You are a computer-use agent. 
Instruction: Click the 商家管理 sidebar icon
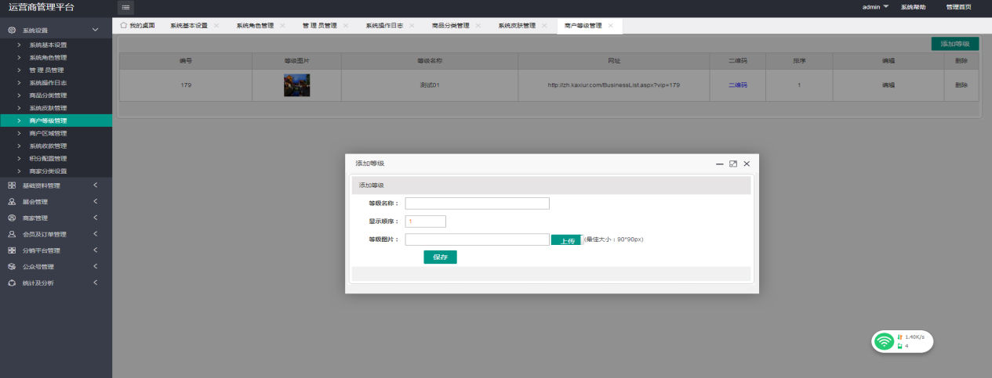pos(12,218)
